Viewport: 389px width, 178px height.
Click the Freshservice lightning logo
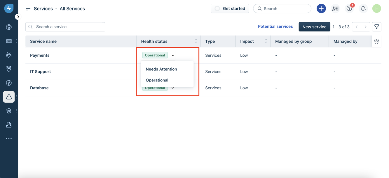click(x=9, y=8)
